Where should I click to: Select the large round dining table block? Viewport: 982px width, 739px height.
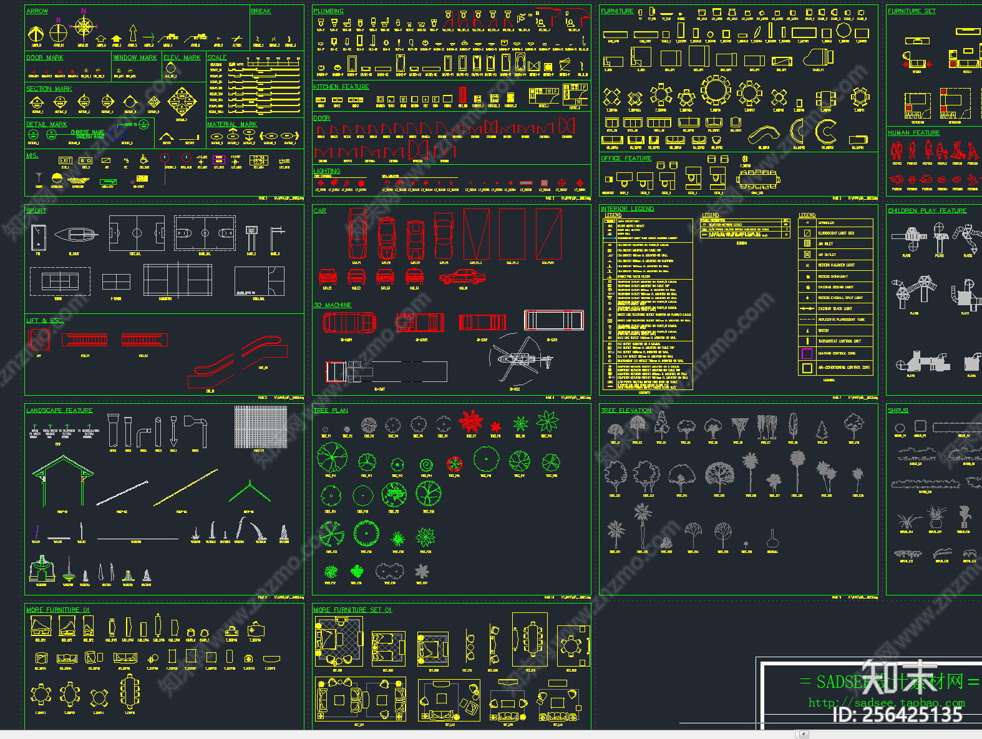(716, 91)
